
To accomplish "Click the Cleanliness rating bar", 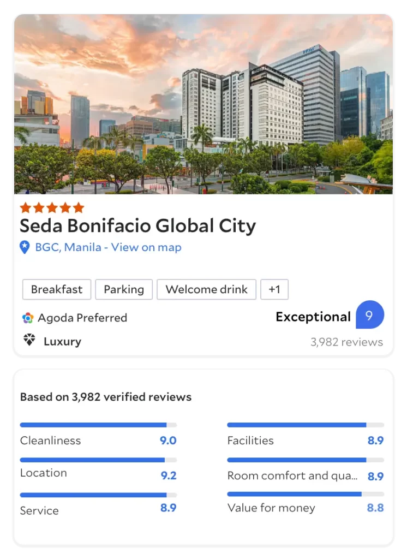I will tap(98, 425).
